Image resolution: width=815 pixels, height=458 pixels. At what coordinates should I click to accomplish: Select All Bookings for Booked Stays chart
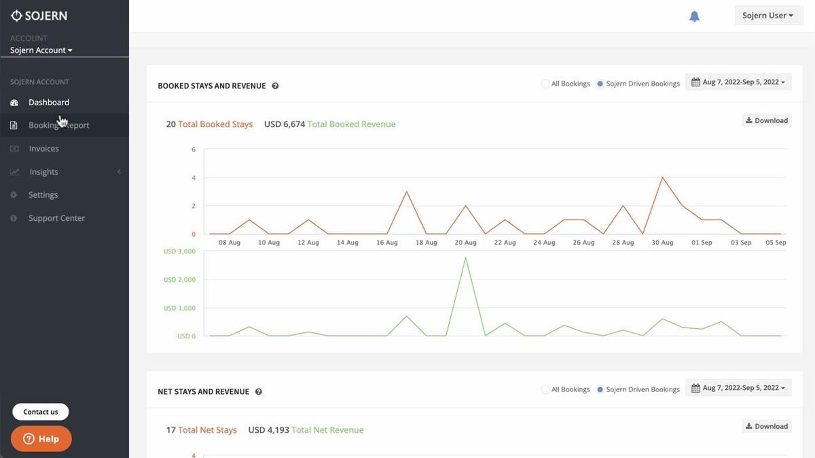pyautogui.click(x=545, y=84)
